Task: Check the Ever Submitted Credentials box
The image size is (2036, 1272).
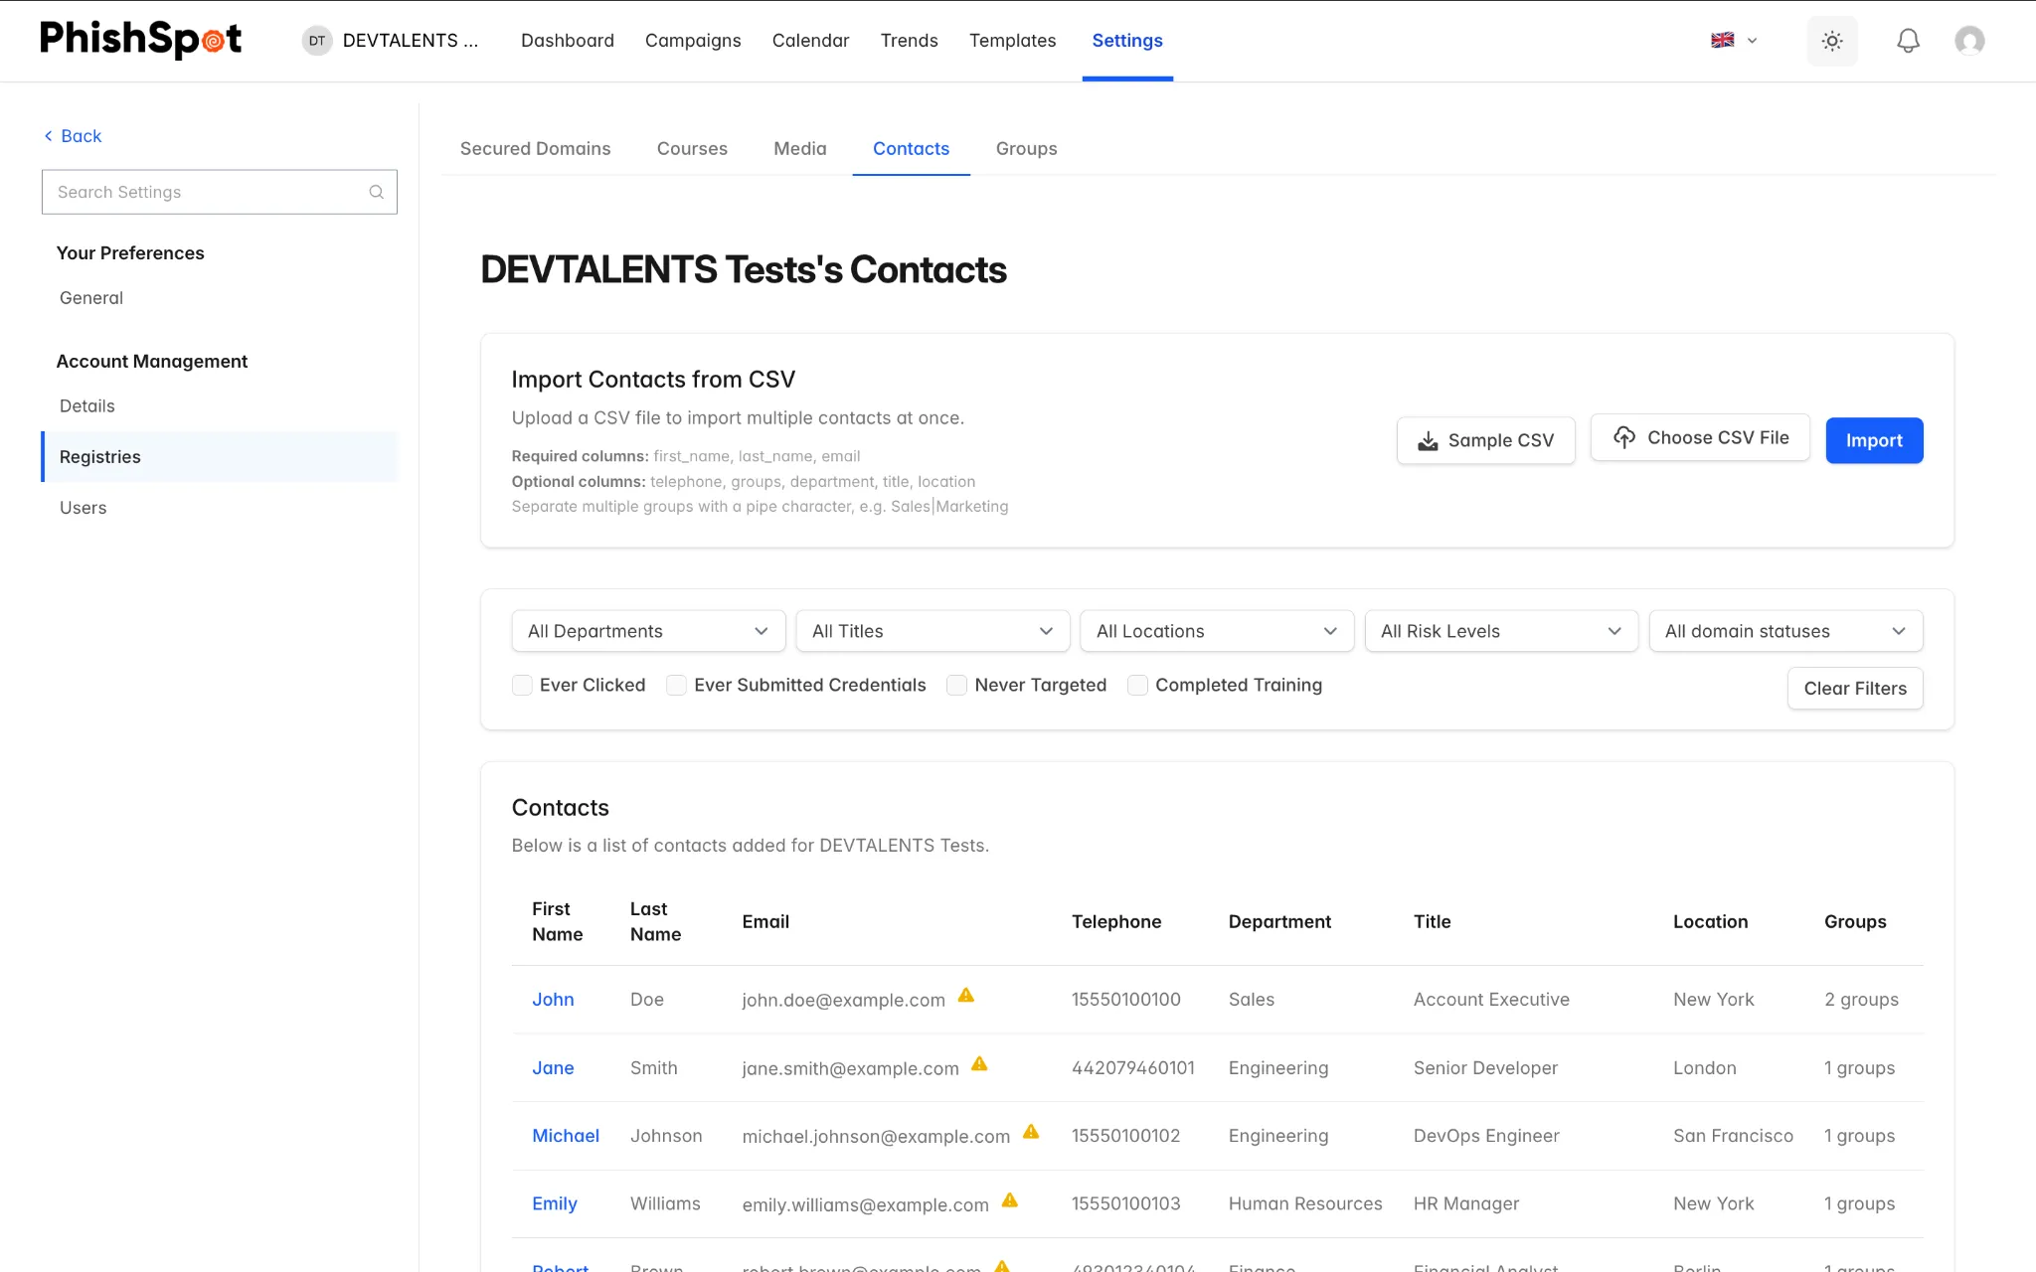Action: point(676,685)
